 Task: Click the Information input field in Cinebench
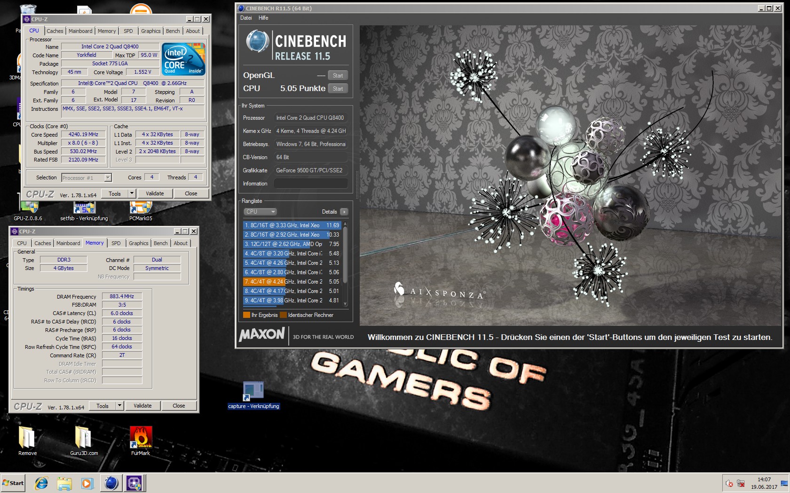pos(311,184)
